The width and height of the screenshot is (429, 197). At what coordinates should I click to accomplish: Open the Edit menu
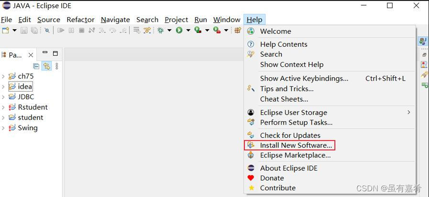tap(24, 20)
